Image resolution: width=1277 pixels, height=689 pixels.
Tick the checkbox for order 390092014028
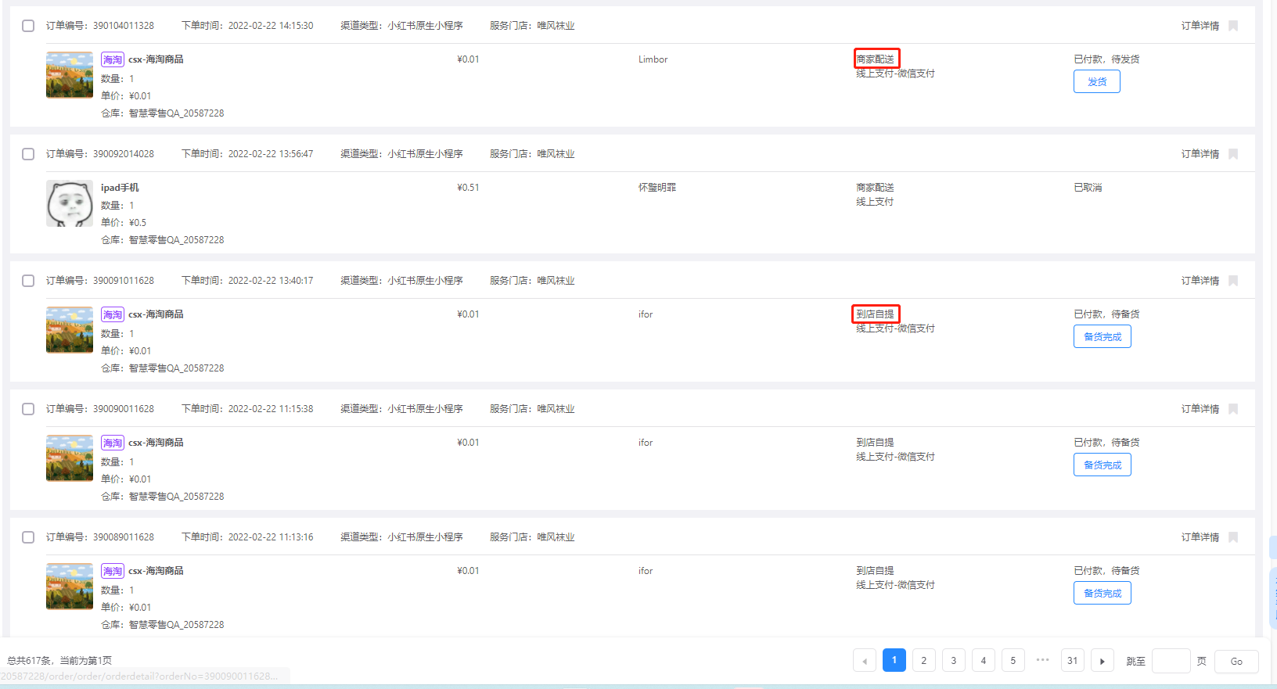point(28,154)
